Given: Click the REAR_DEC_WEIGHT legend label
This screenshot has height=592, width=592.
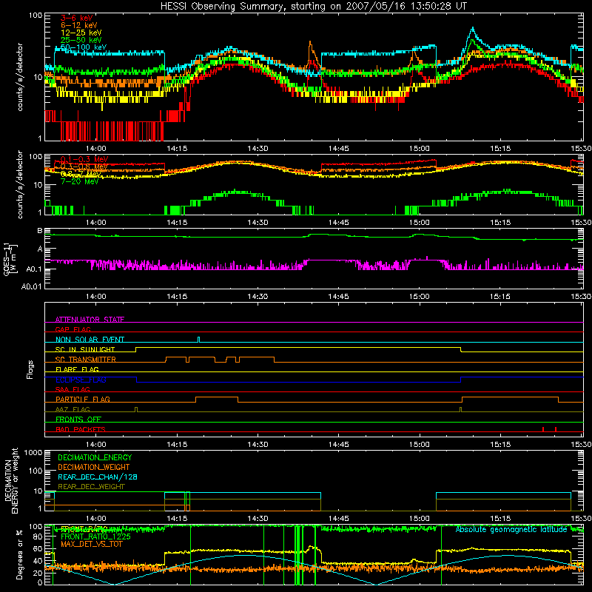Looking at the screenshot, I should tap(91, 487).
